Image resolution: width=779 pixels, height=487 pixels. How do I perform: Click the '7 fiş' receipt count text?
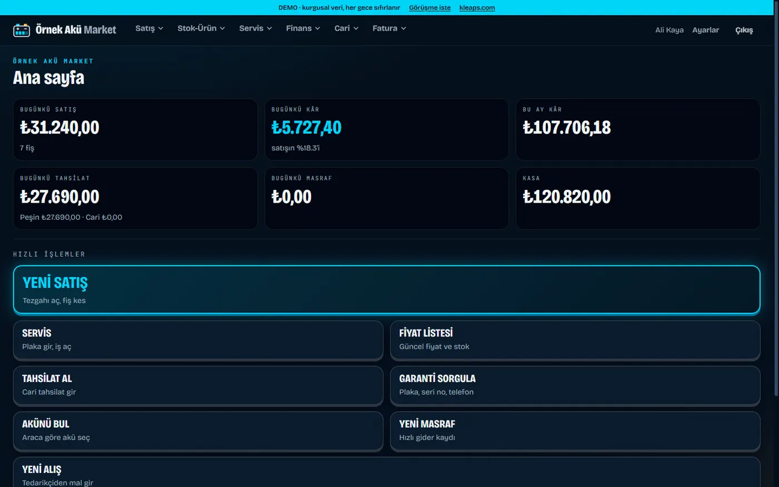27,148
